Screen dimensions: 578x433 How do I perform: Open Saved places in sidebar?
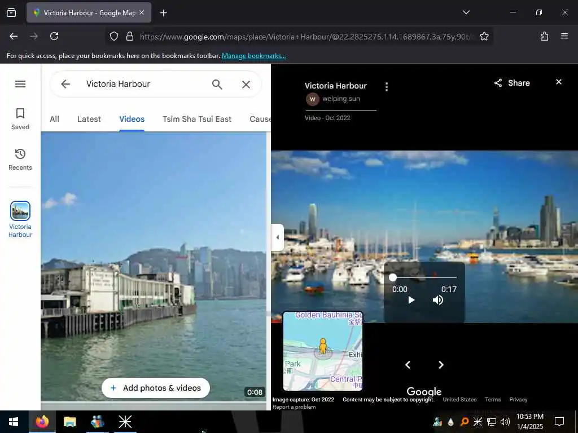click(x=20, y=119)
